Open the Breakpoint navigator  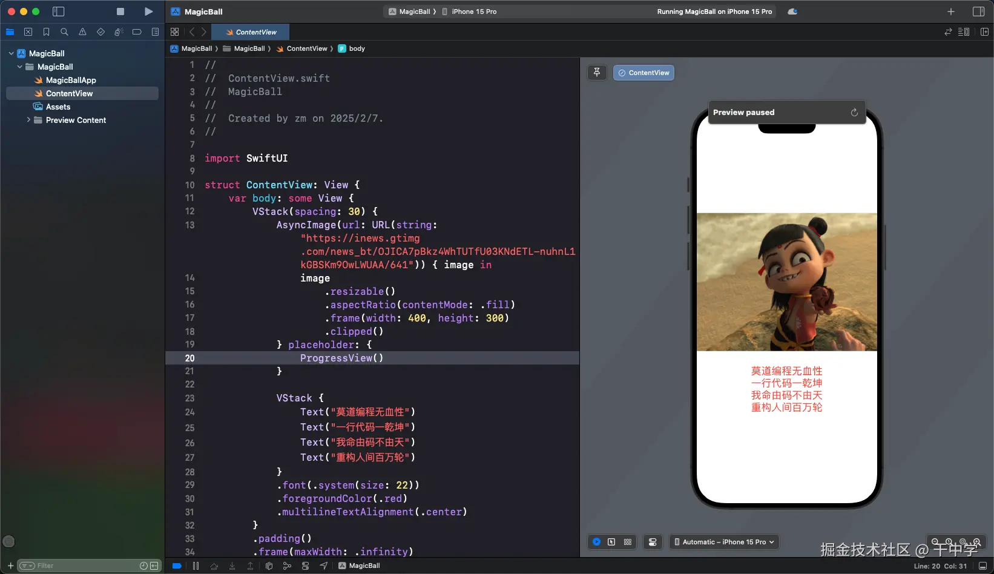[137, 32]
